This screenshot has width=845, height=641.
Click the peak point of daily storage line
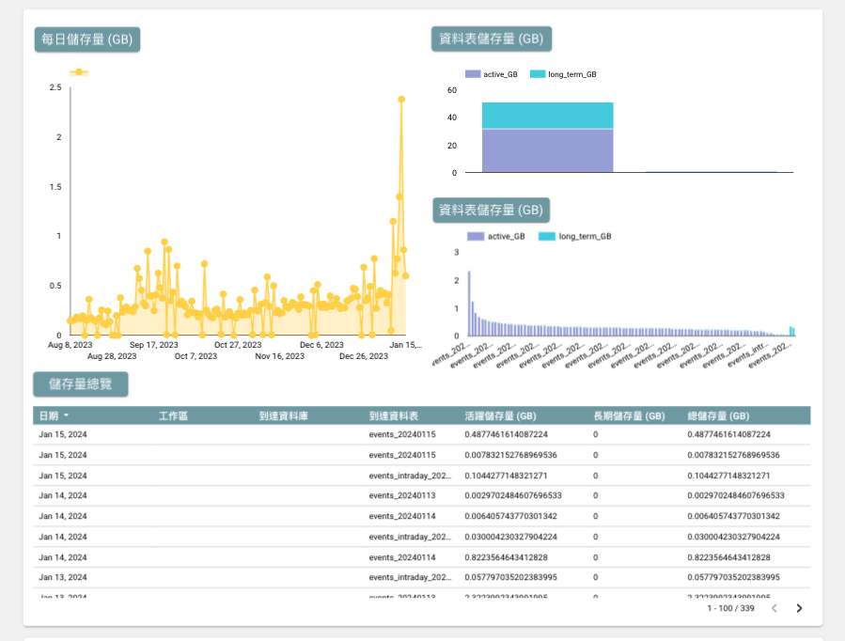click(x=401, y=99)
